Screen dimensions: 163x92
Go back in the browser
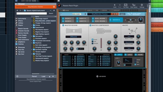(x=17, y=10)
